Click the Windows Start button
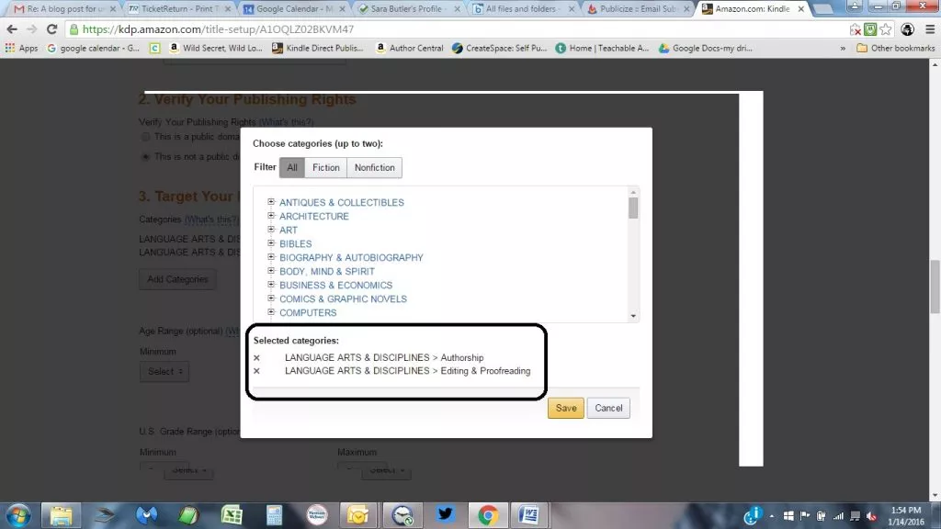Viewport: 941px width, 529px height. pos(18,514)
